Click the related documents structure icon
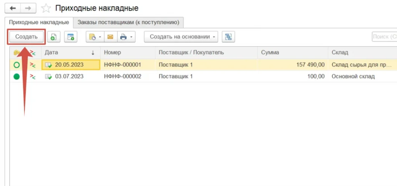 [228, 37]
